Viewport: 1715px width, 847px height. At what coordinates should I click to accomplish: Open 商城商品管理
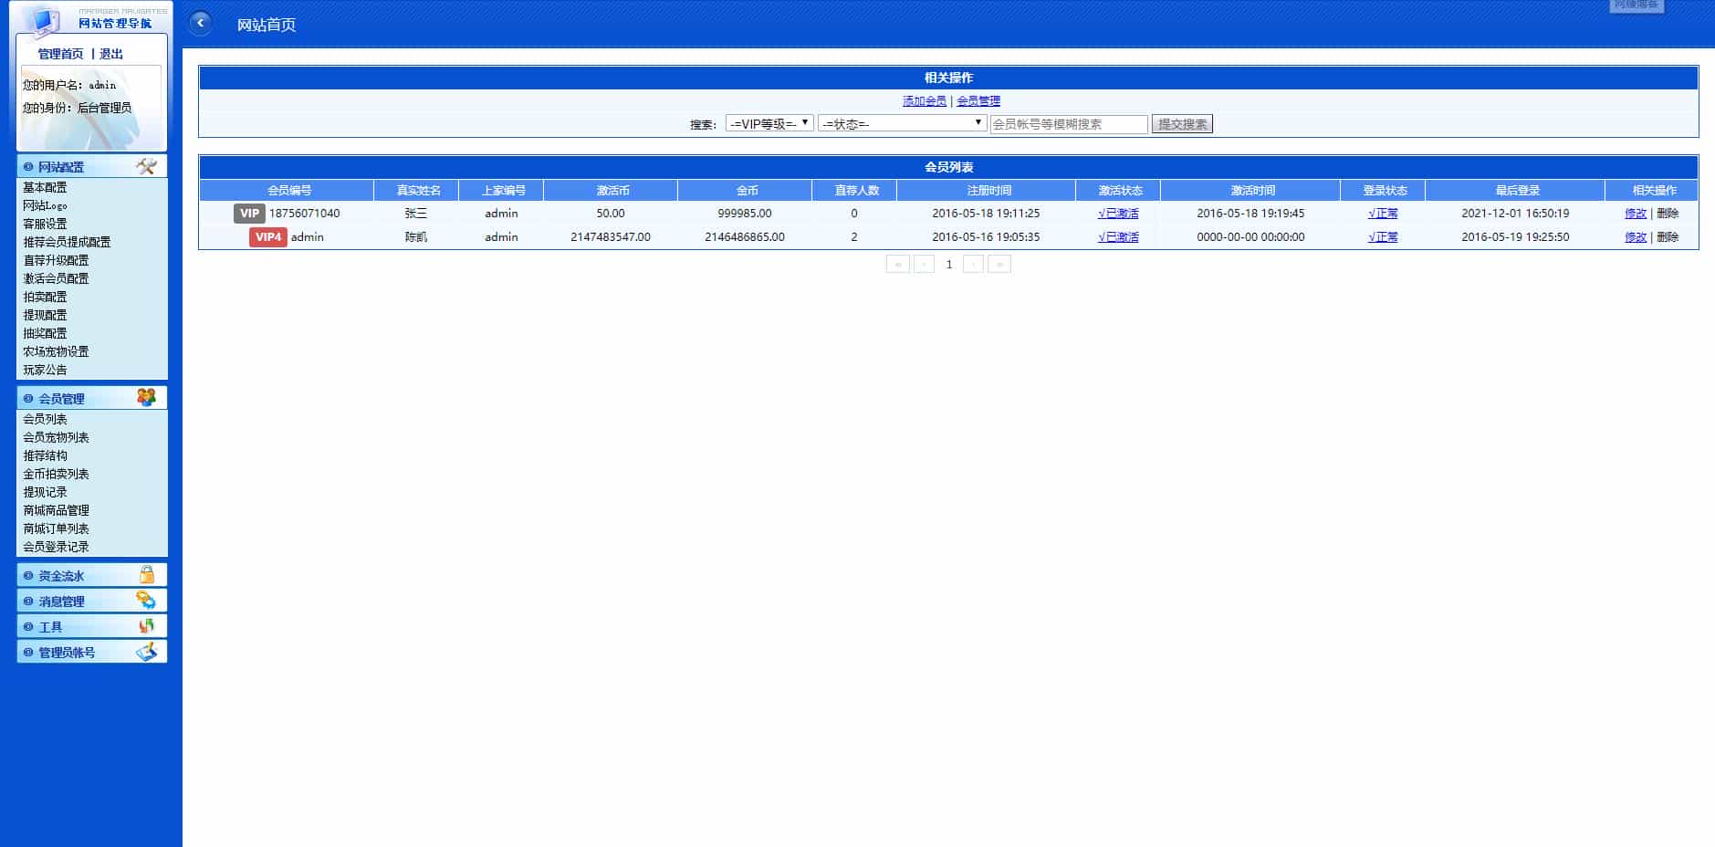[56, 510]
